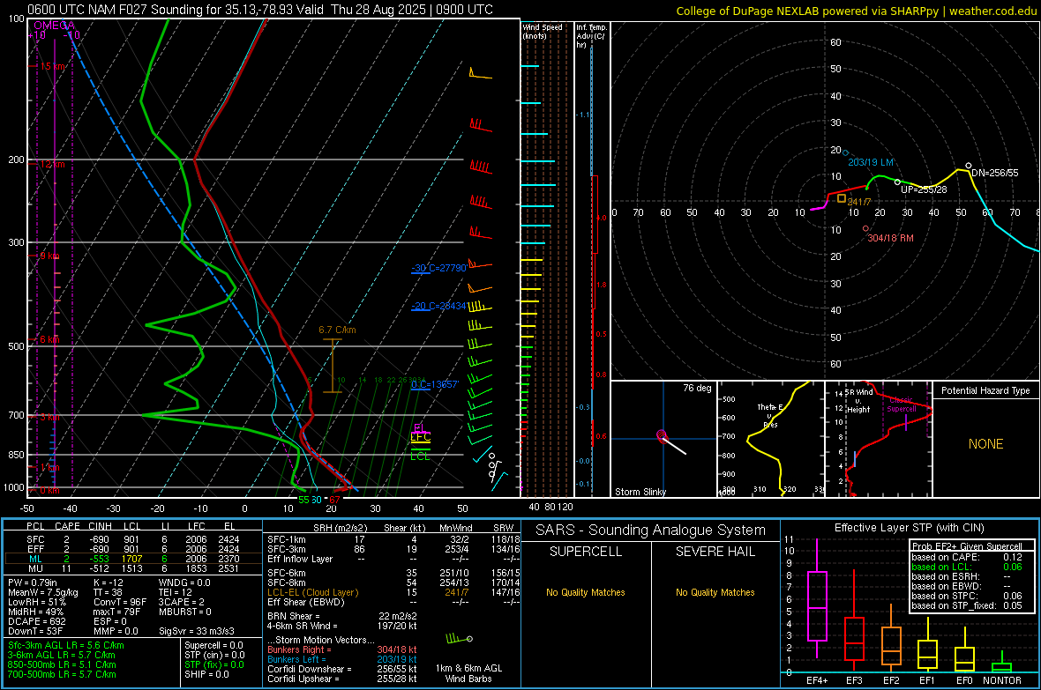The width and height of the screenshot is (1041, 690).
Task: Open the weather.cod.edu NEXLAB header credit
Action: click(856, 11)
